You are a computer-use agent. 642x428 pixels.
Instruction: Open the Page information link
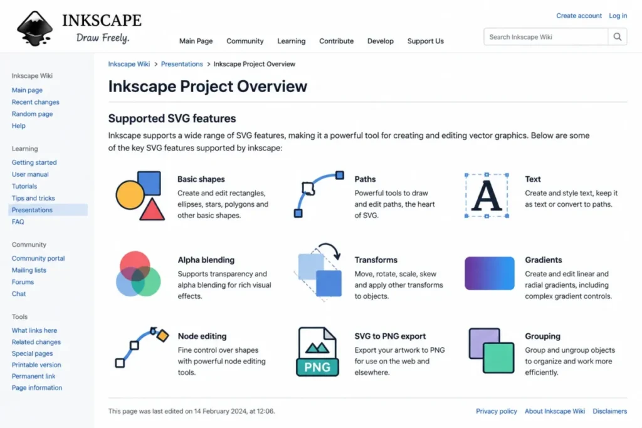pos(37,387)
